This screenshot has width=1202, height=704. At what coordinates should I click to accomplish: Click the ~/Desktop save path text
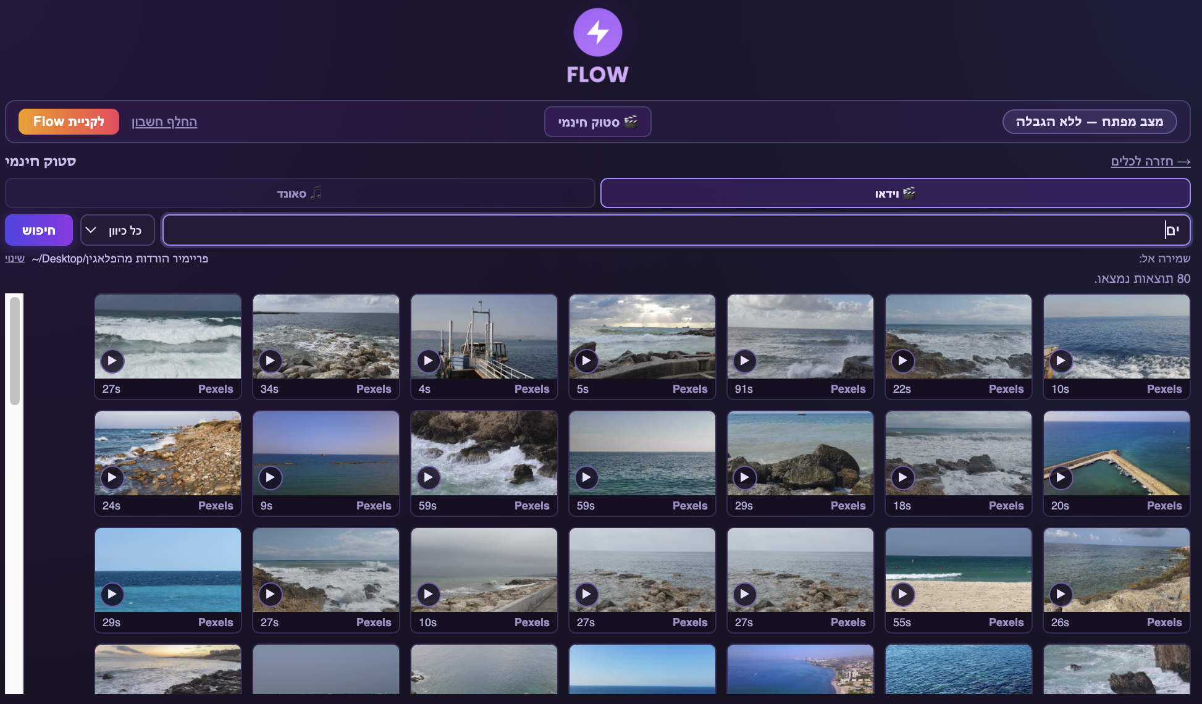[120, 258]
